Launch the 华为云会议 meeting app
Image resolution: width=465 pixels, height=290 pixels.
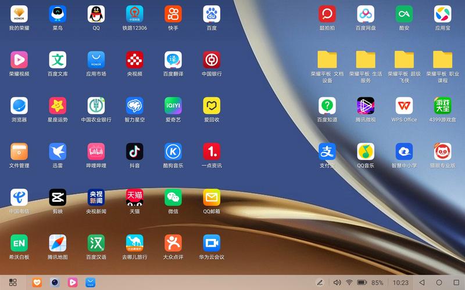212,243
